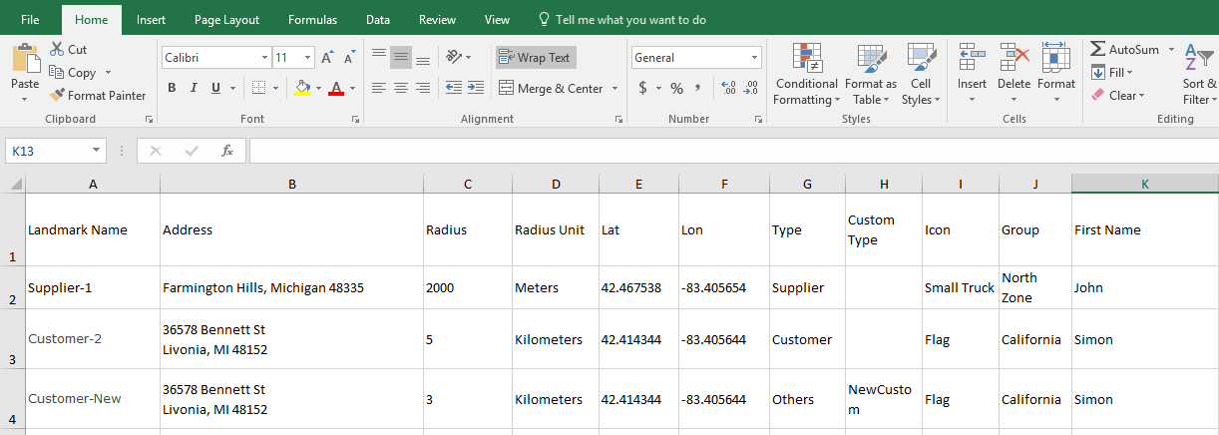Click the Insert cells icon

972,57
